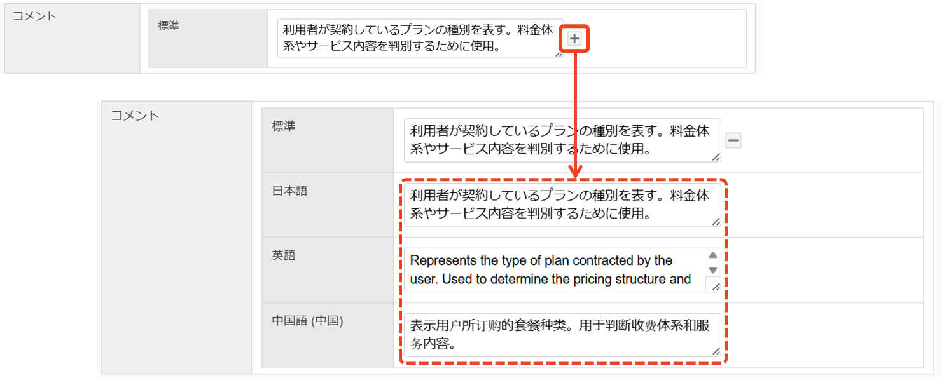Image resolution: width=944 pixels, height=378 pixels.
Task: Expand comment languages with the plus button
Action: (x=574, y=39)
